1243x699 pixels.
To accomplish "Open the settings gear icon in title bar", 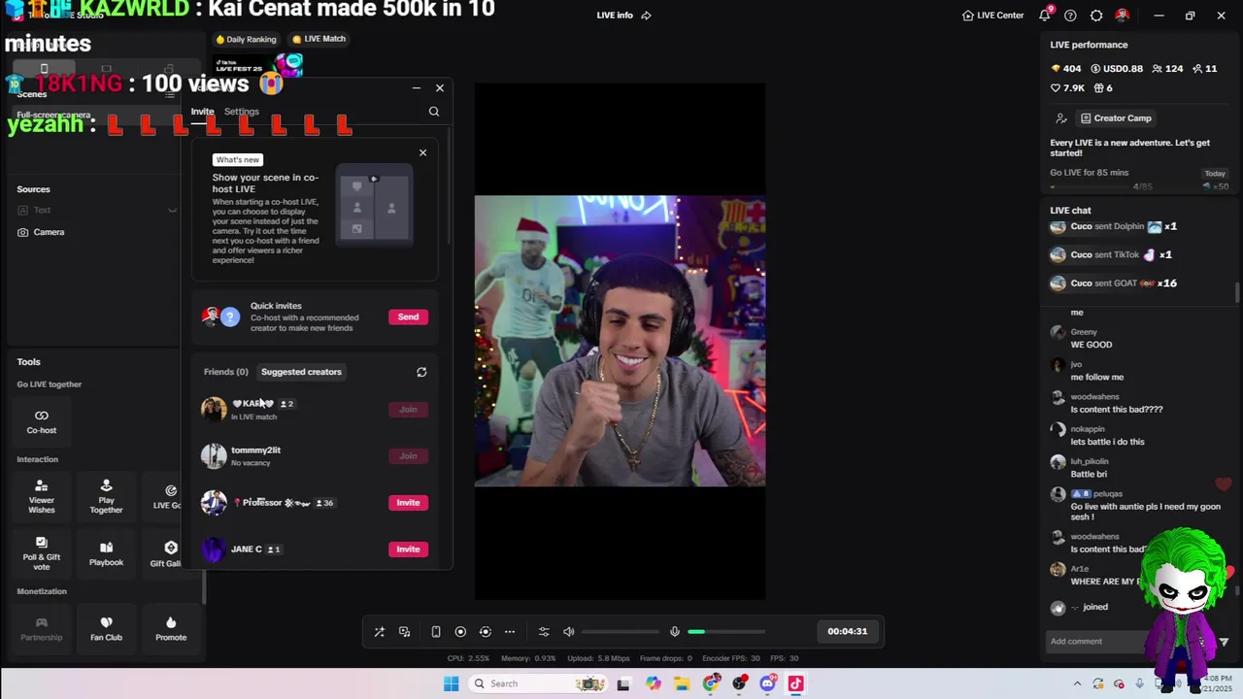I will pos(1096,16).
